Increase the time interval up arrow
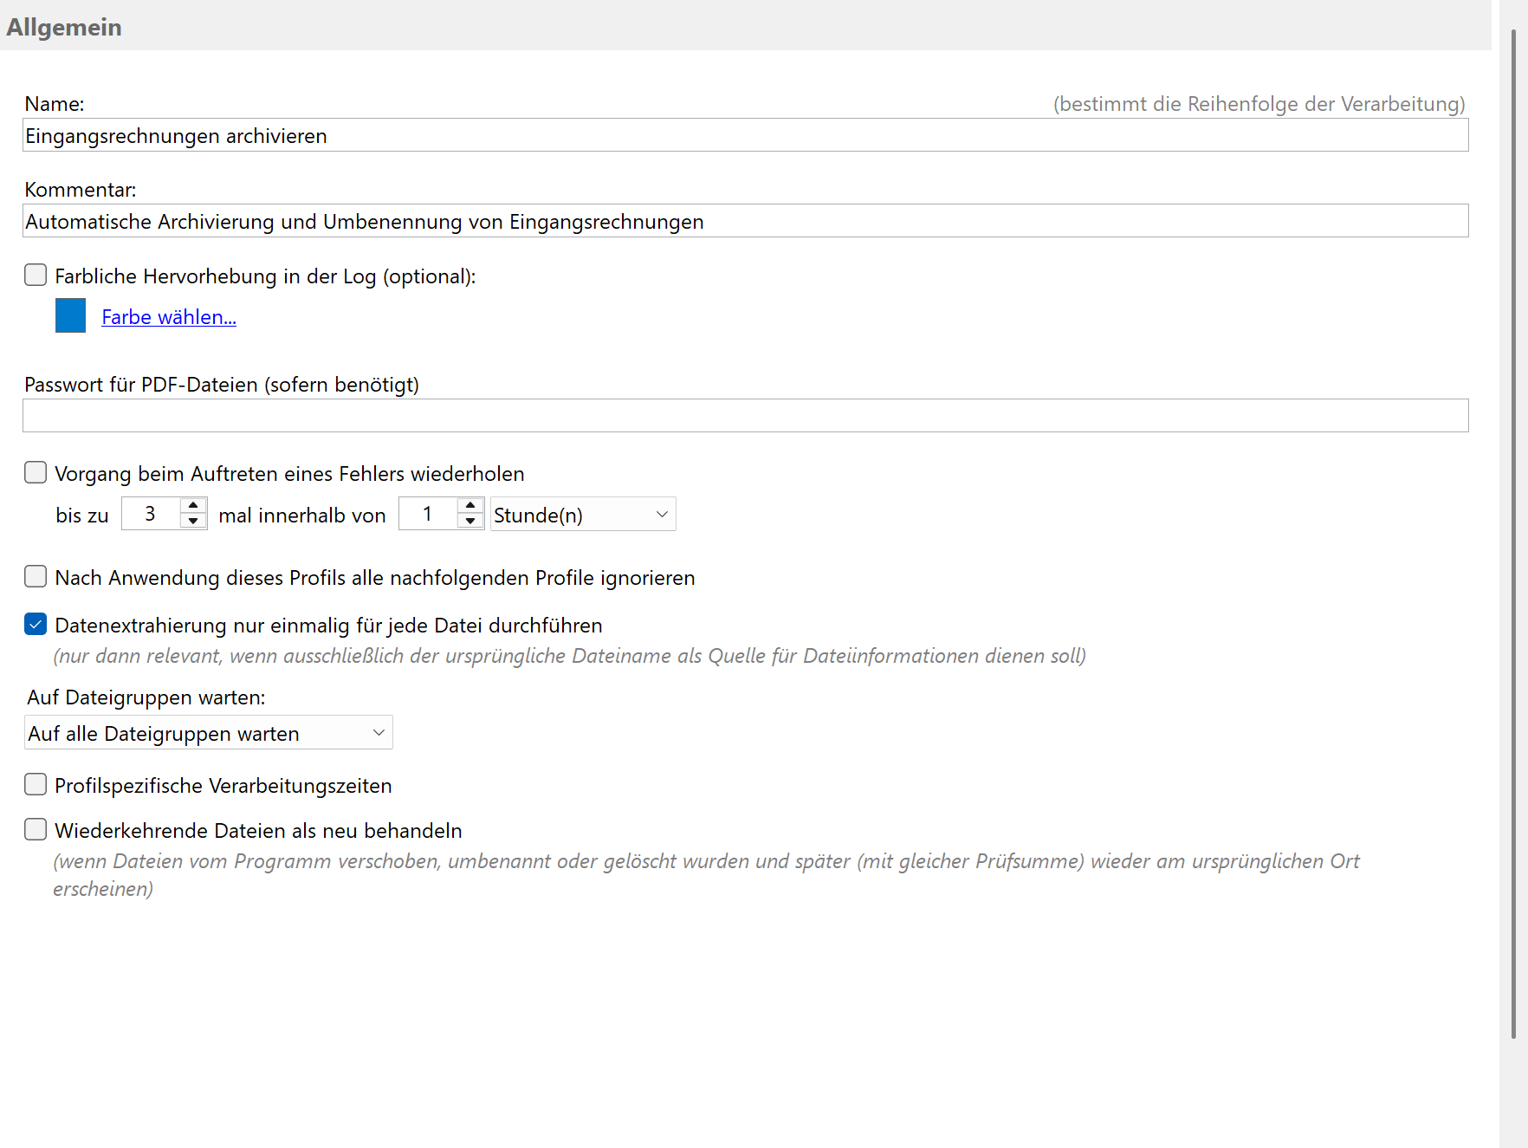Screen dimensions: 1528x1148 point(470,506)
